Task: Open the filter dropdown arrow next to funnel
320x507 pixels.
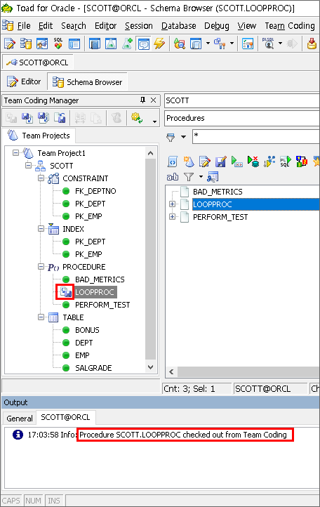Action: (x=183, y=137)
